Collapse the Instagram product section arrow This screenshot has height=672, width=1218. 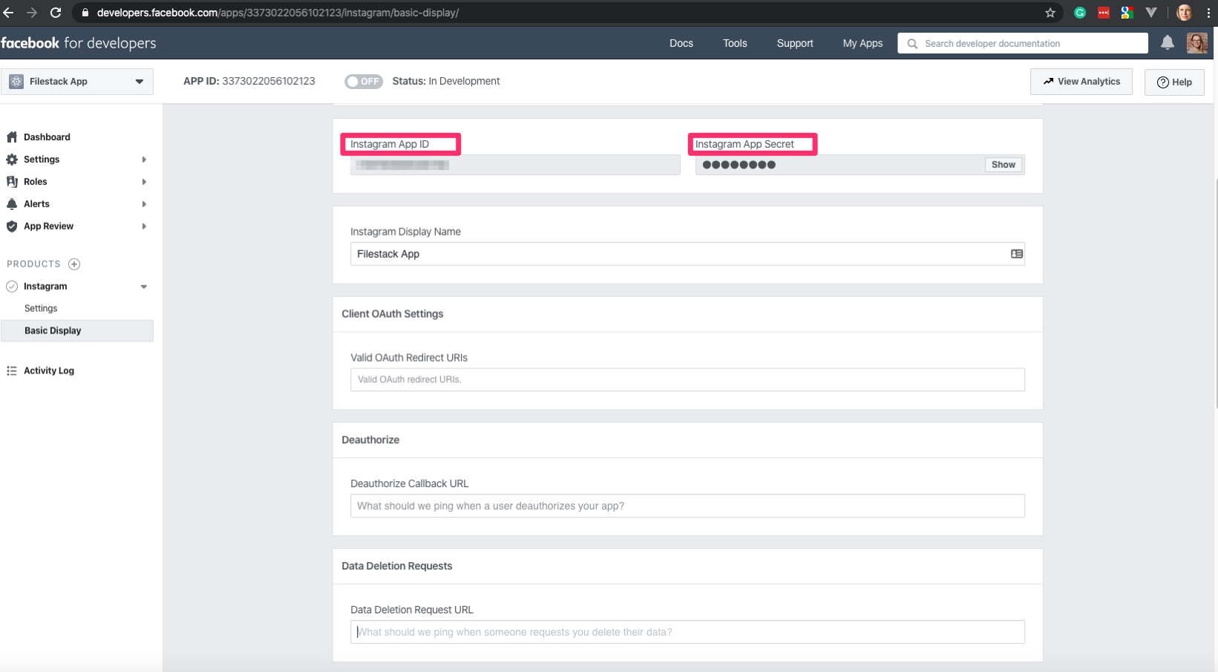tap(144, 287)
